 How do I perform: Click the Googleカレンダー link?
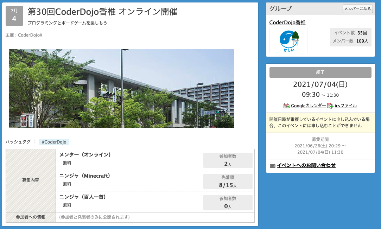[x=308, y=106]
